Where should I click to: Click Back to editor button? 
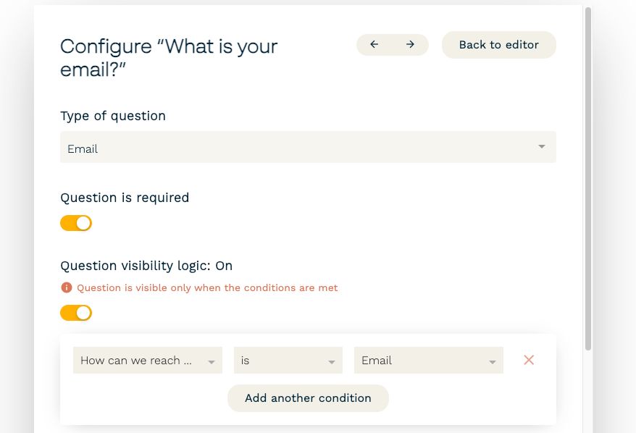(499, 45)
